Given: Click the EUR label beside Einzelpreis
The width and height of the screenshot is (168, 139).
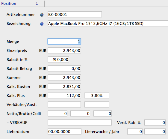Looking at the screenshot, I should pos(43,51).
